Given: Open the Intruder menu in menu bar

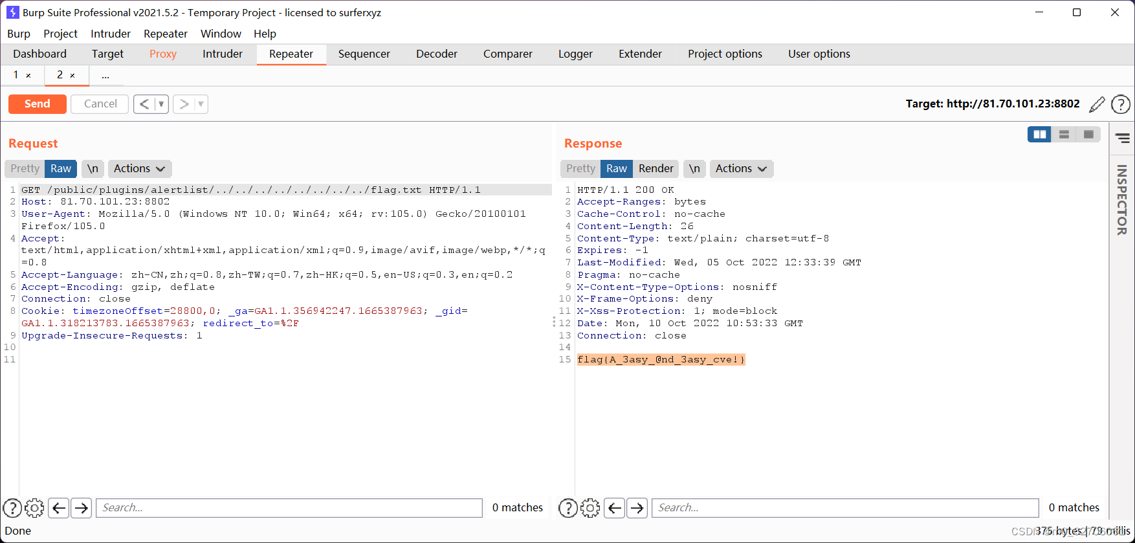Looking at the screenshot, I should point(111,34).
